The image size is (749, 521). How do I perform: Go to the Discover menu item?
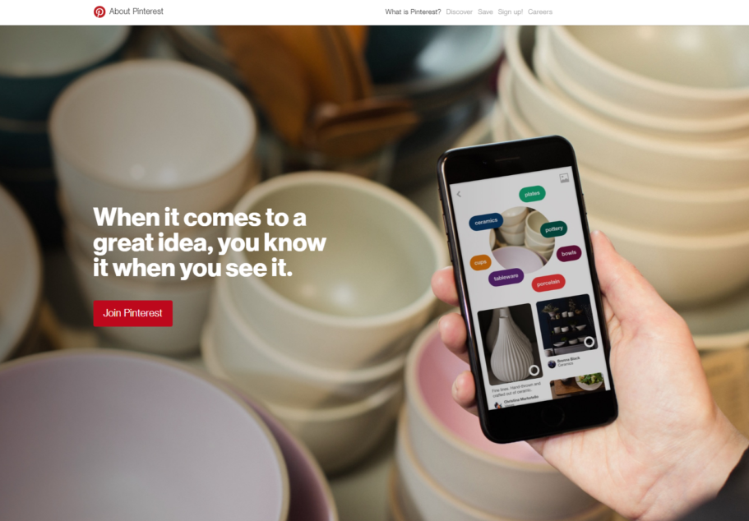[x=459, y=12]
